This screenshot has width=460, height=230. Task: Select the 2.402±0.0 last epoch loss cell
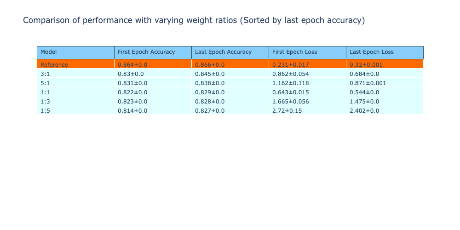364,110
